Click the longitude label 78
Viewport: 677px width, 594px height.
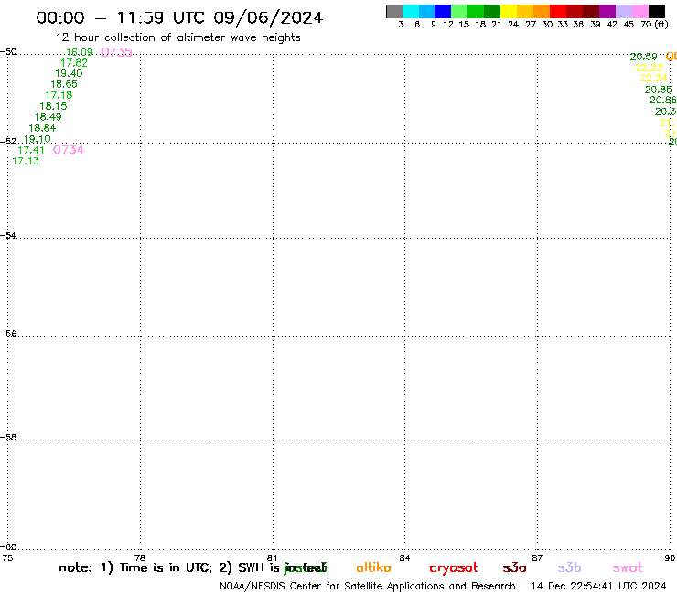click(x=140, y=558)
